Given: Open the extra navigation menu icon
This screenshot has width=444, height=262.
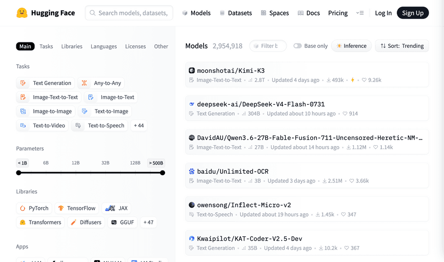Looking at the screenshot, I should (x=360, y=13).
